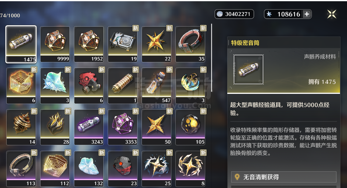Select the purple sealed tube with 3243

point(89,127)
